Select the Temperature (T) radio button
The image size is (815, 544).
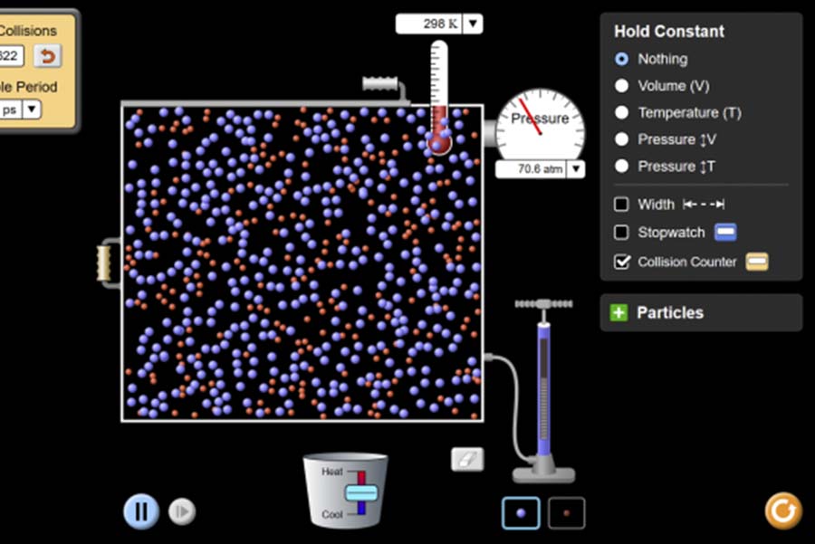tap(621, 113)
